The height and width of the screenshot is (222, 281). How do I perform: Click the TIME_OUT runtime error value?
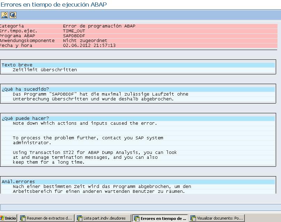[x=74, y=31]
